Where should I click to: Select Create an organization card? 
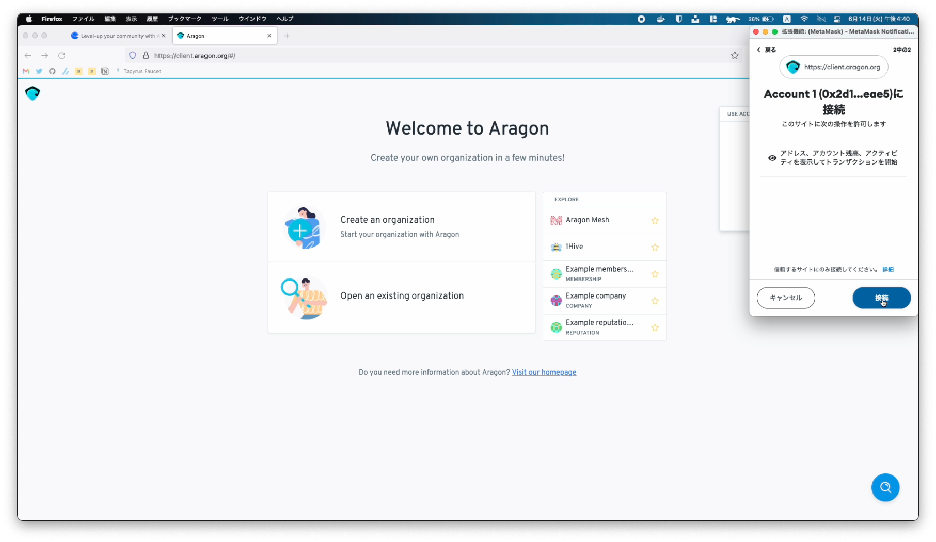click(x=401, y=227)
